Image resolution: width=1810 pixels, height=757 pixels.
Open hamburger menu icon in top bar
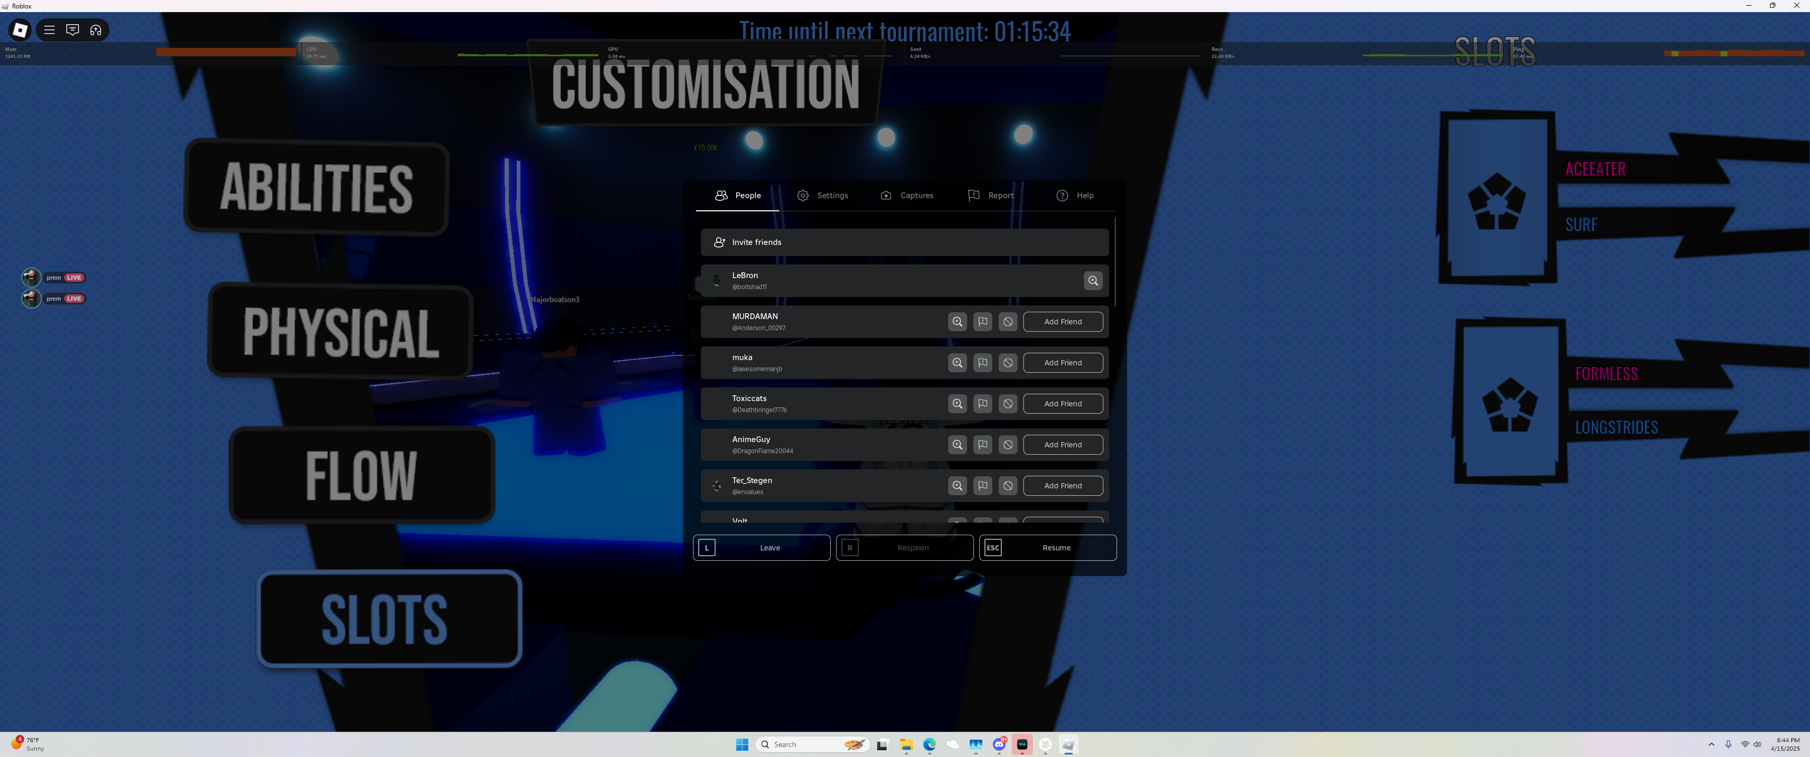49,29
